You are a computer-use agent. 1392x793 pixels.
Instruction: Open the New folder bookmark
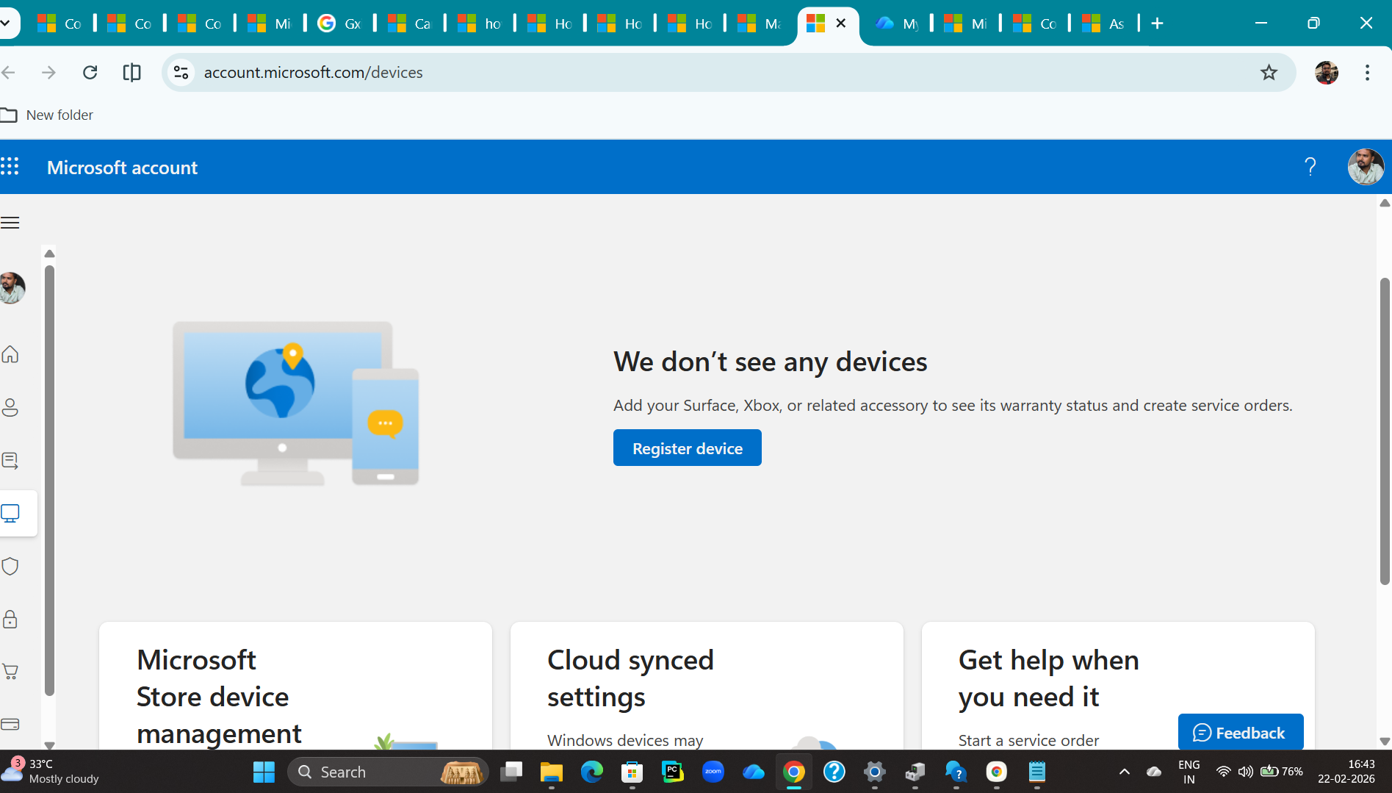point(47,115)
